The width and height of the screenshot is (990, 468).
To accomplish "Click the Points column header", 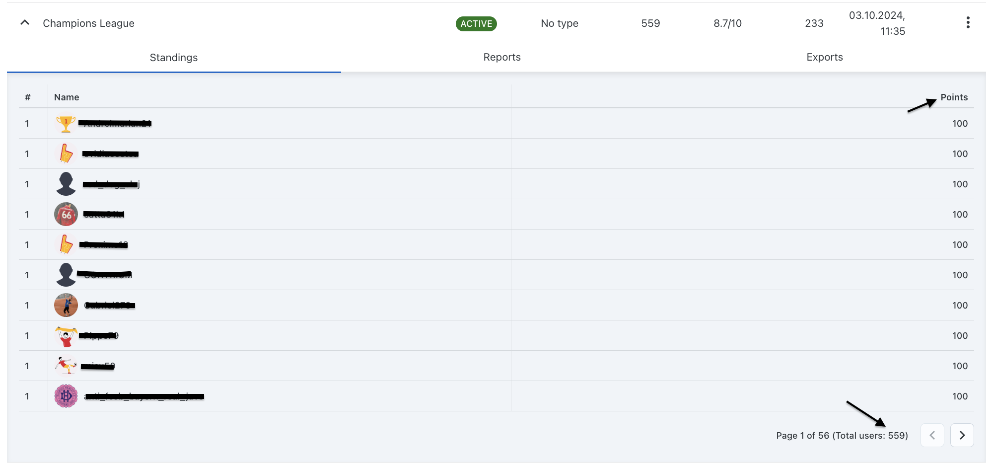I will coord(954,97).
